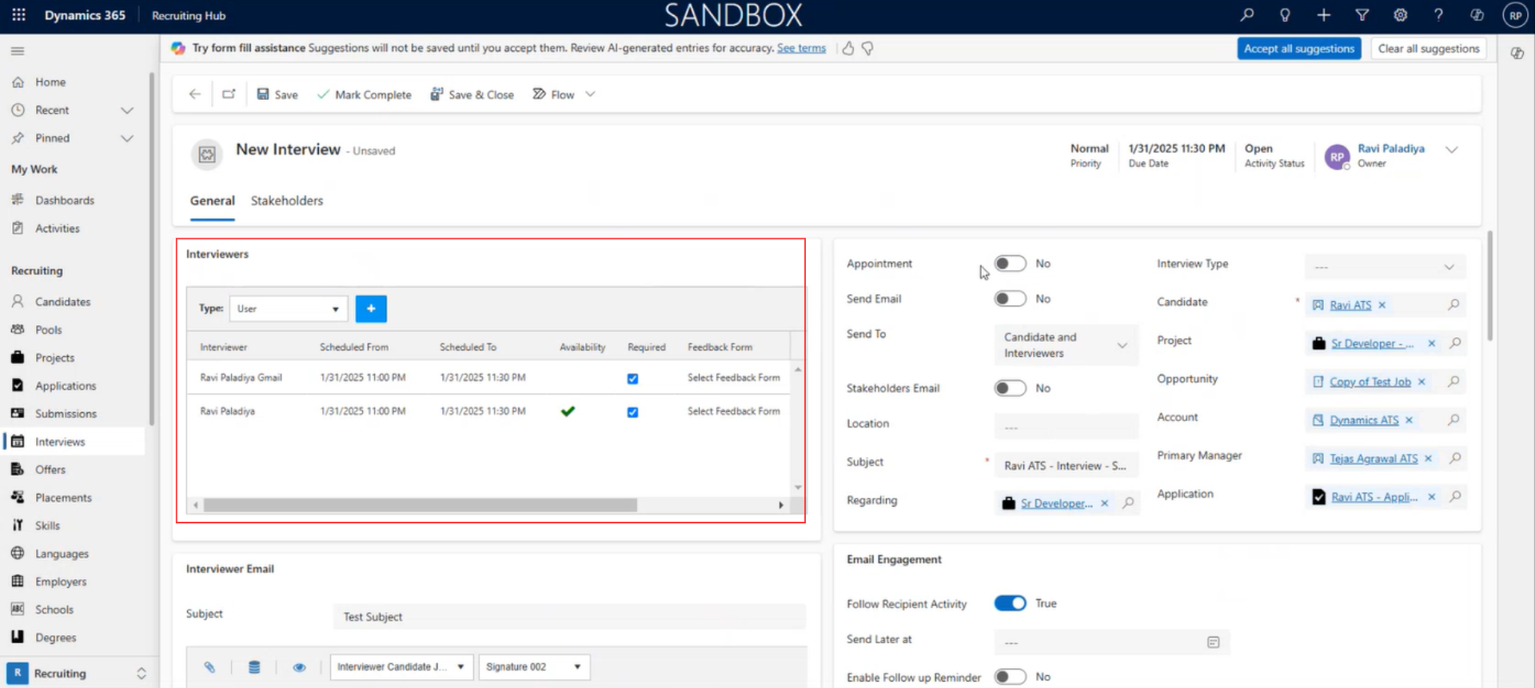Open record in new window icon
The height and width of the screenshot is (688, 1535).
pyautogui.click(x=229, y=94)
